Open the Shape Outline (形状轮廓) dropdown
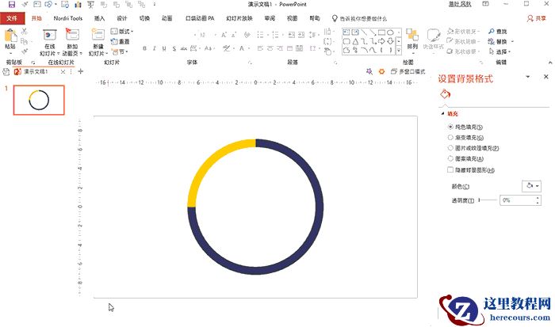555x327 pixels. [463, 41]
